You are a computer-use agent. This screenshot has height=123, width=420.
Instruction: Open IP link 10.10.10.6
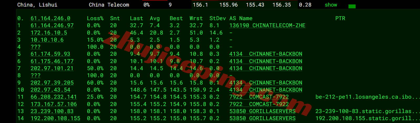(47, 40)
